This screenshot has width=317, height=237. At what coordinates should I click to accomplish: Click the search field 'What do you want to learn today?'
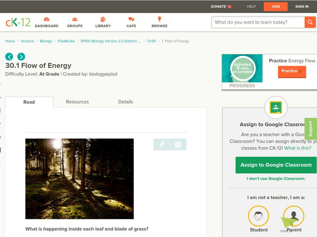[258, 22]
